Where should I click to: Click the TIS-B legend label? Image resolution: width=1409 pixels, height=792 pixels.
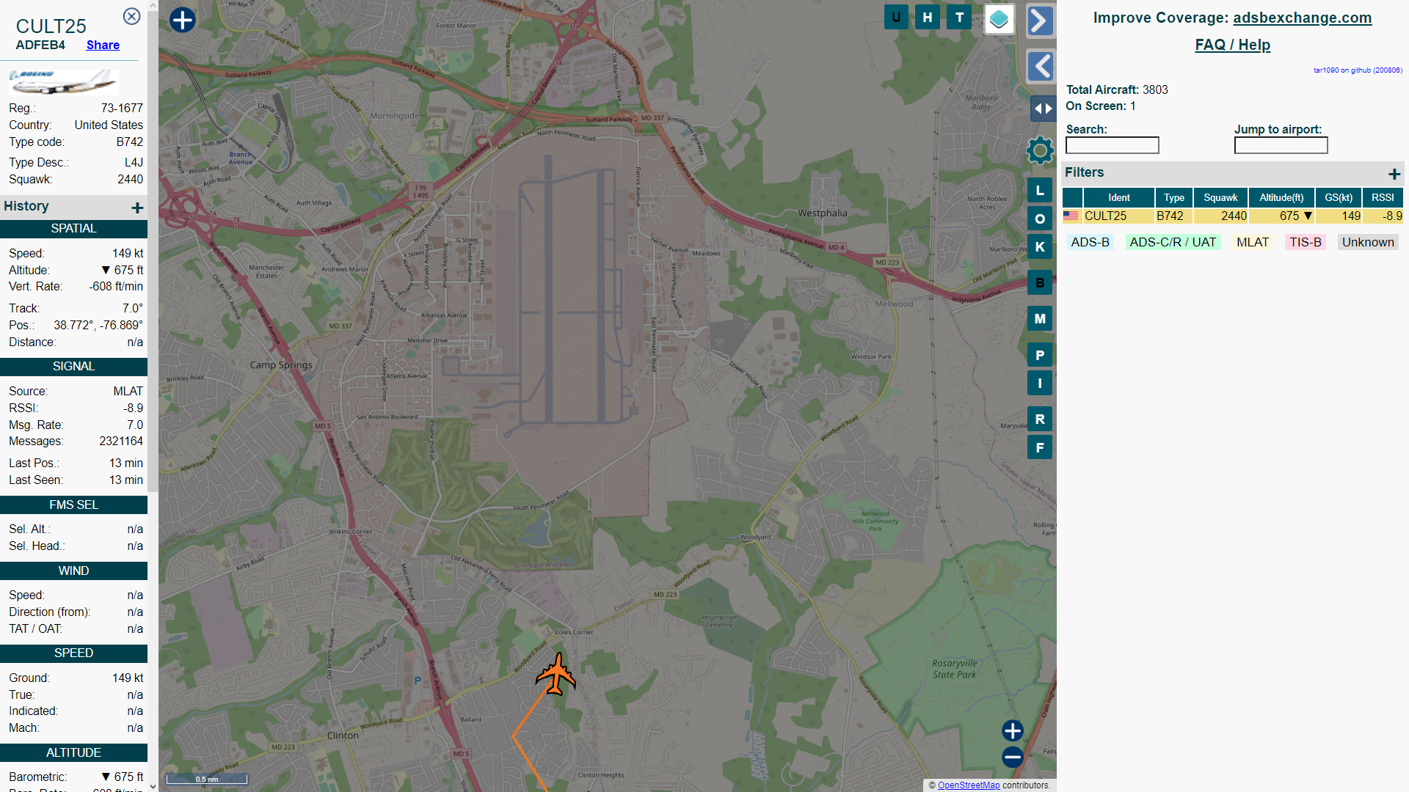(x=1306, y=243)
